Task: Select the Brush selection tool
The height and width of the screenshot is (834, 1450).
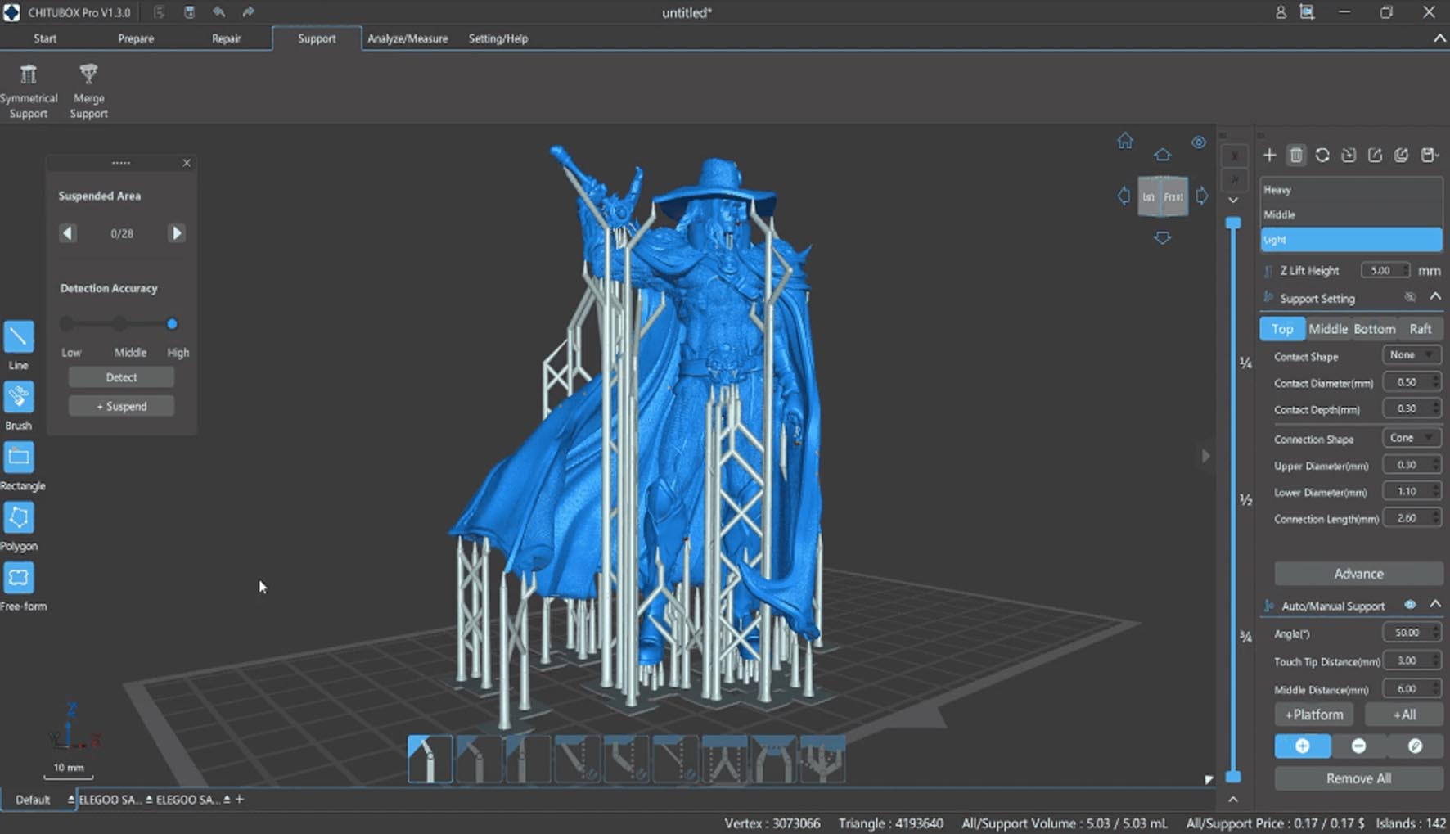Action: pos(19,397)
